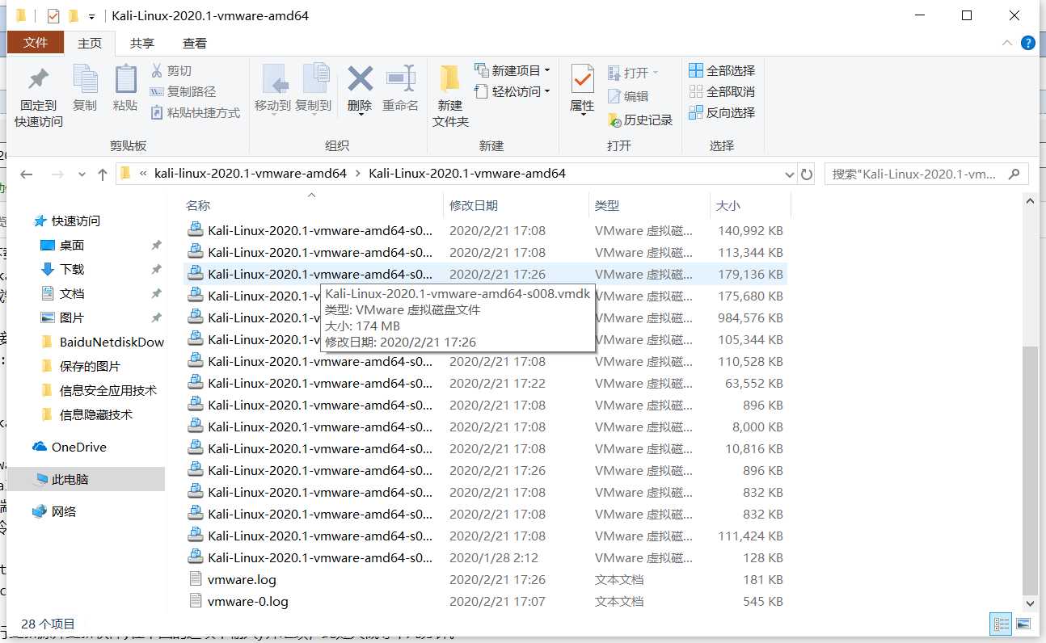The height and width of the screenshot is (643, 1046).
Task: Open the File (文件) menu tab
Action: 36,43
